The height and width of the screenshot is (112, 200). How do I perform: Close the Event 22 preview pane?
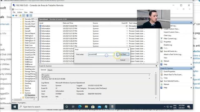click(x=156, y=66)
